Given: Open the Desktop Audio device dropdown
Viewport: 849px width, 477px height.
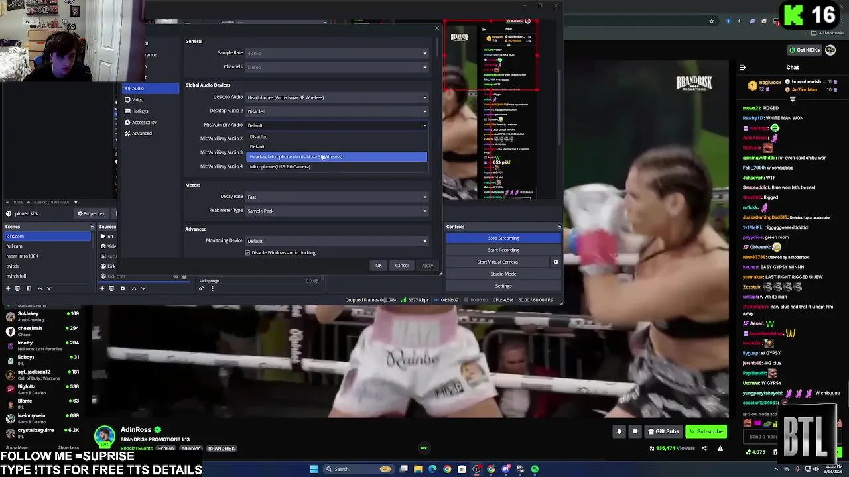Looking at the screenshot, I should pos(337,97).
